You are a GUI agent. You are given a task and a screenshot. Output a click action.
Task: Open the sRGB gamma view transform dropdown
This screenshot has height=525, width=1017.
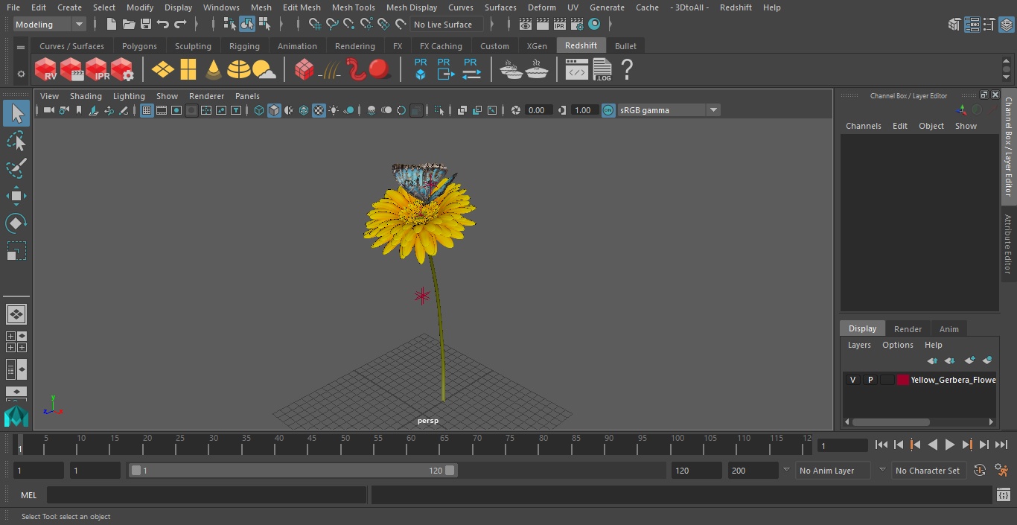669,110
